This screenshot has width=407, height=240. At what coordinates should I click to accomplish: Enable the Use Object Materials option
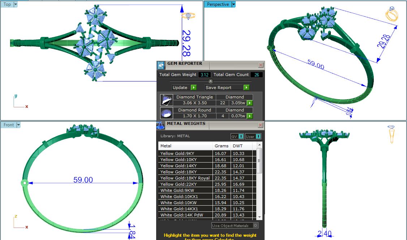point(255,226)
